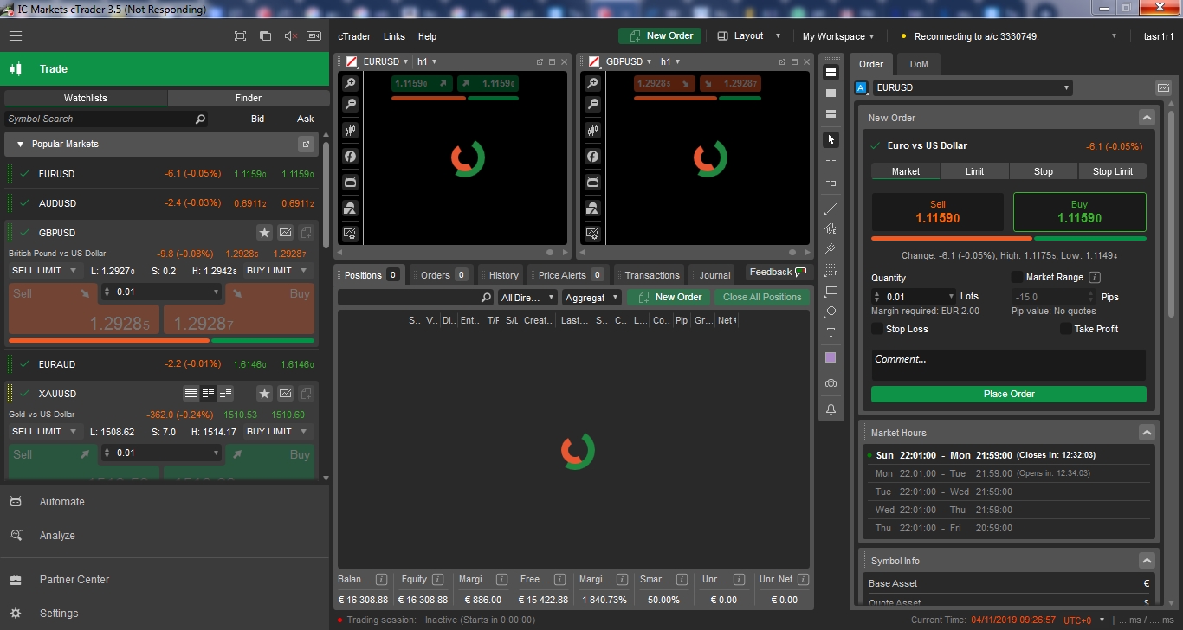
Task: Open the Links menu
Action: pos(394,36)
